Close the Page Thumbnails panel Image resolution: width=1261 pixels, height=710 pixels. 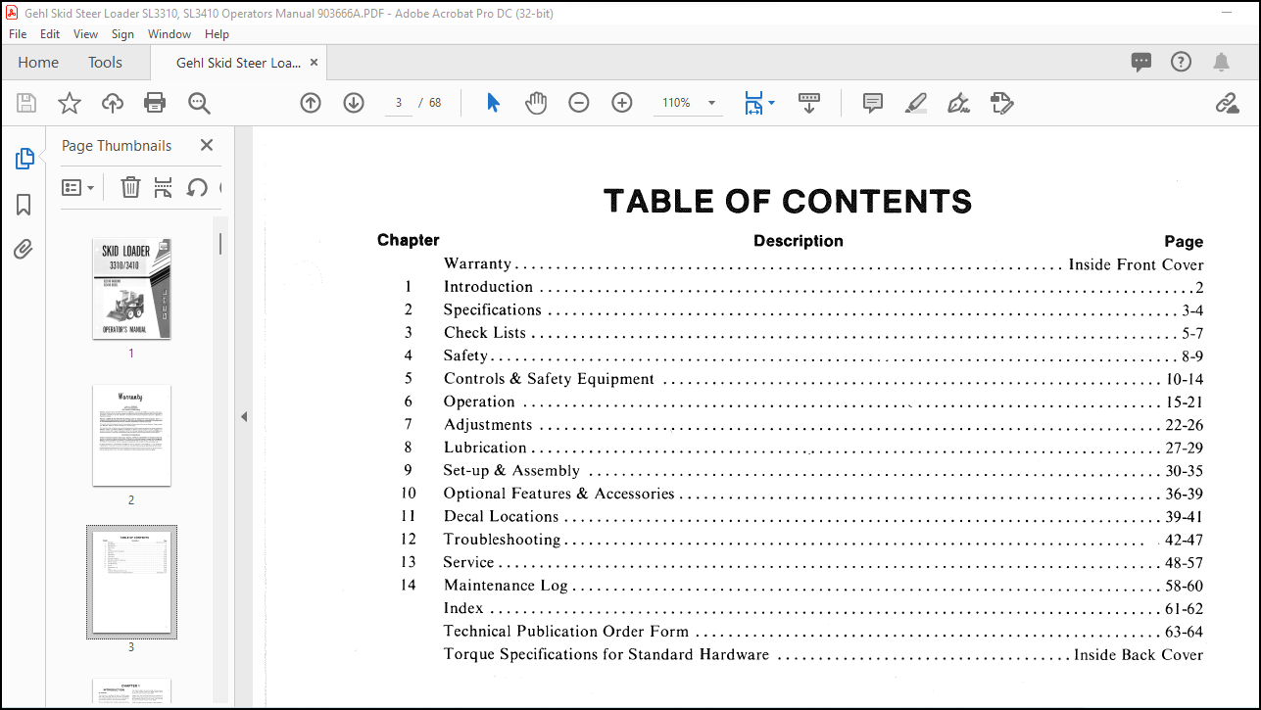[x=206, y=145]
